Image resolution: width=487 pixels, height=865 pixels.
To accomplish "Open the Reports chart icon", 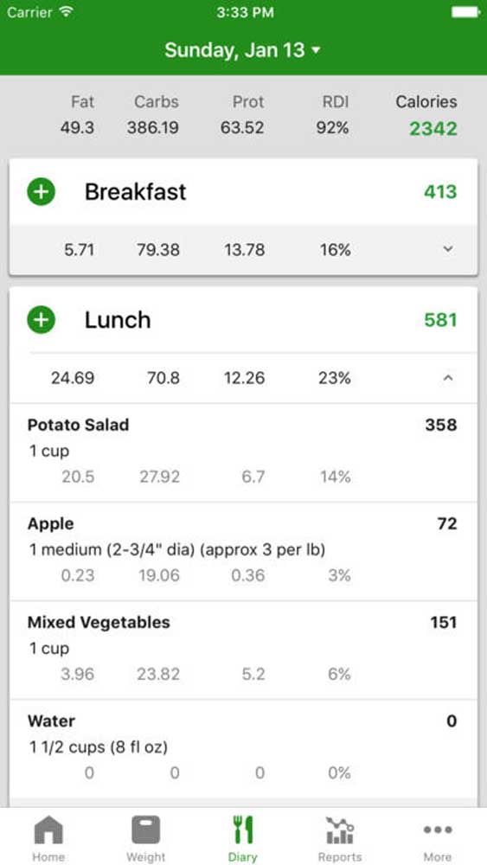I will [x=340, y=830].
